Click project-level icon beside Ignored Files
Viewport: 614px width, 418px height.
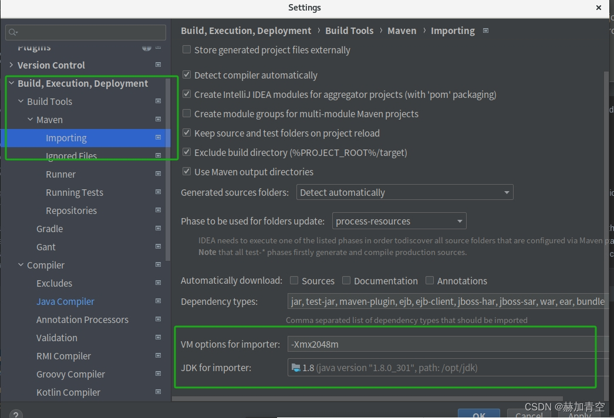click(158, 155)
